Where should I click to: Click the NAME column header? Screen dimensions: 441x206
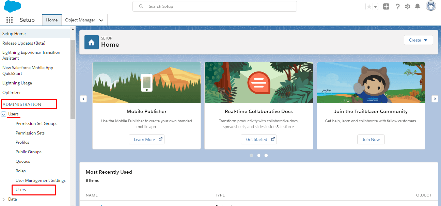pos(92,195)
